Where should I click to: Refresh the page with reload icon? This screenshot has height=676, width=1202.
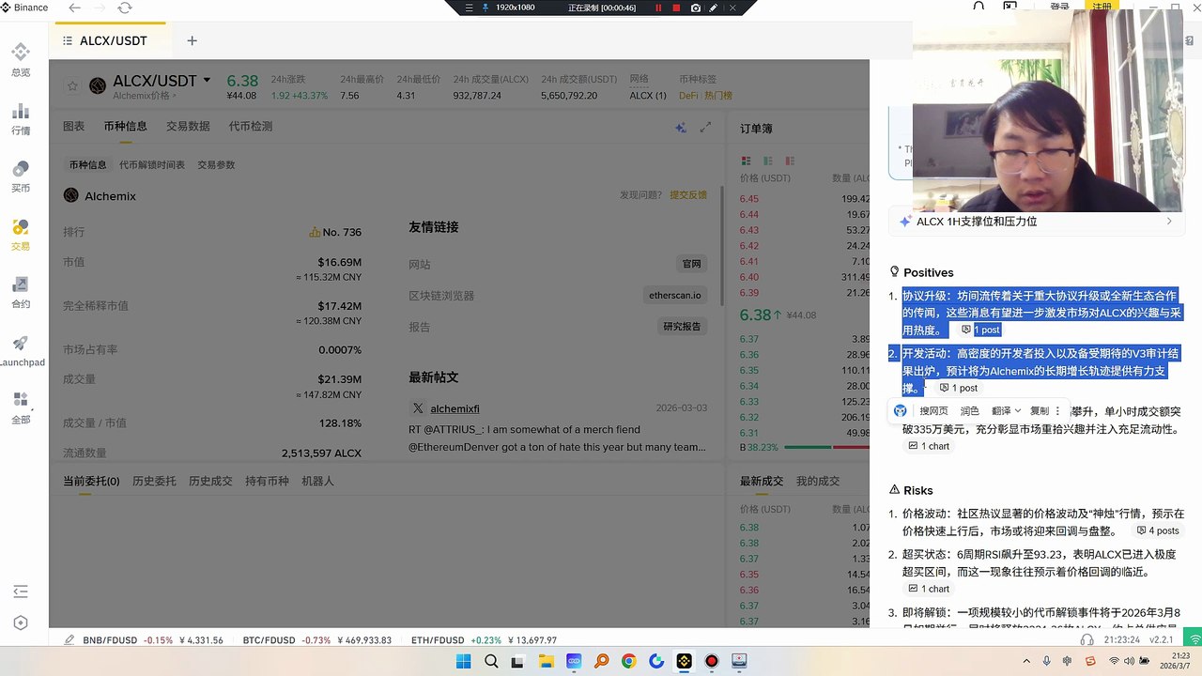[125, 8]
